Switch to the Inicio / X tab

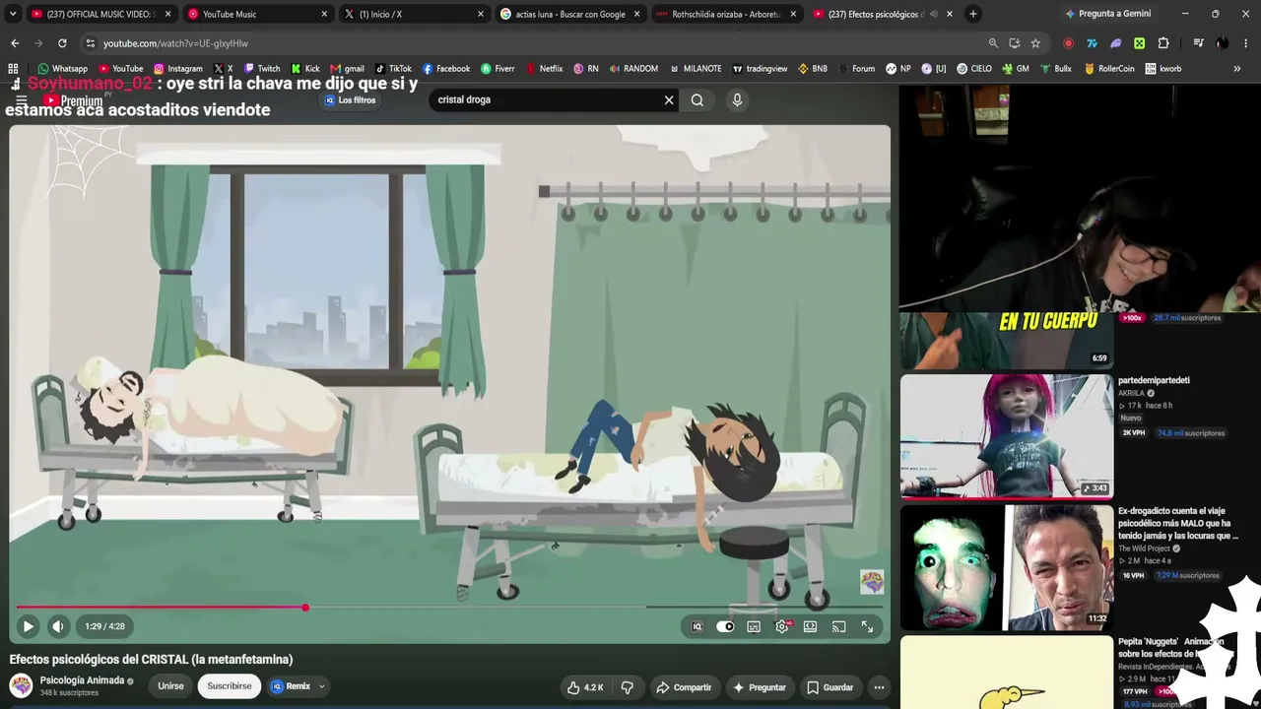[413, 14]
